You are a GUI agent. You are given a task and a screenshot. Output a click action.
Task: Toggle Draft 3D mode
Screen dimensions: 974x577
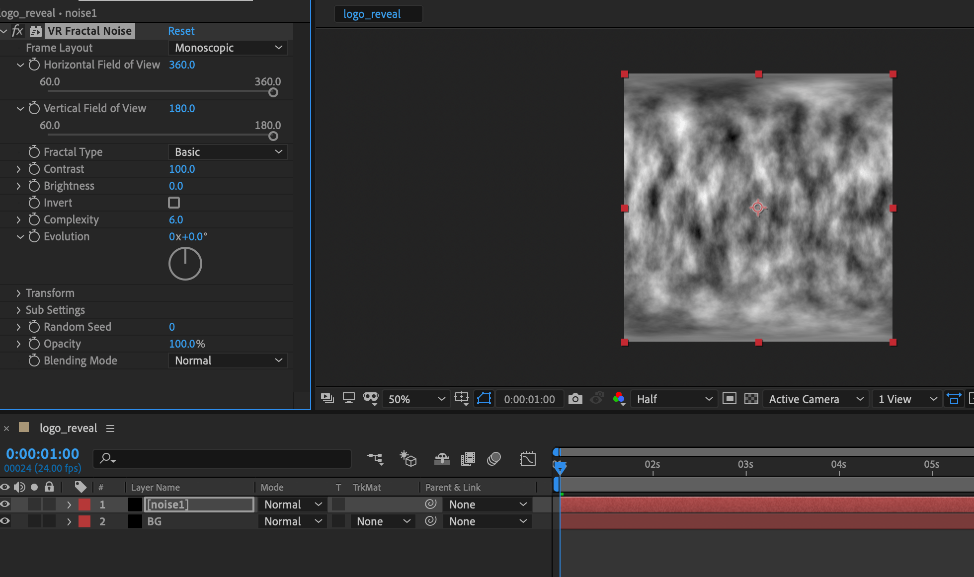[408, 459]
